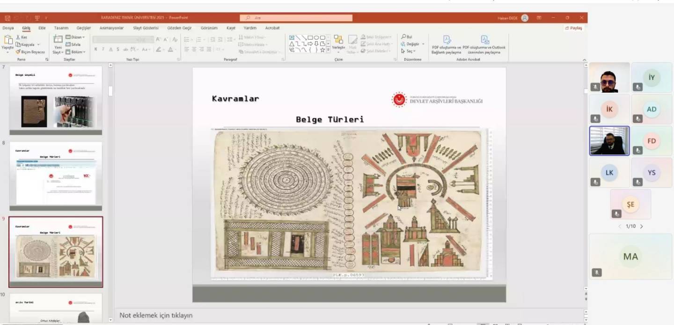Switch to the Slayt Gösterisi tab
This screenshot has width=674, height=325.
tap(146, 28)
